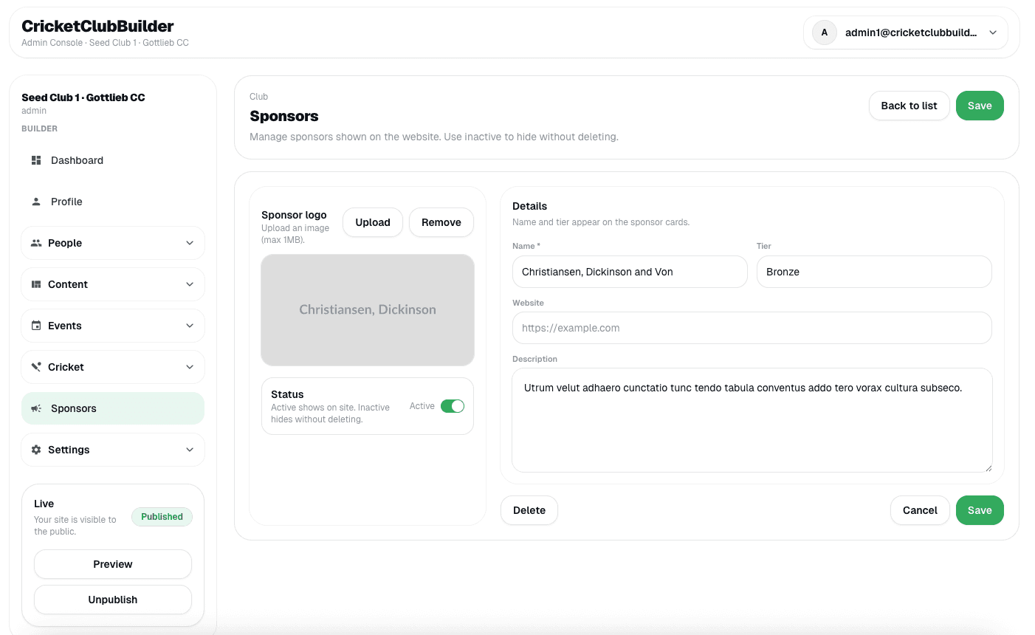Toggle the Active status switch off
The image size is (1035, 635).
(452, 406)
